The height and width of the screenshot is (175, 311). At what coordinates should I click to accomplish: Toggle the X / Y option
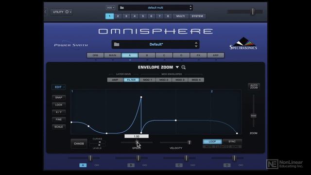tap(59, 112)
